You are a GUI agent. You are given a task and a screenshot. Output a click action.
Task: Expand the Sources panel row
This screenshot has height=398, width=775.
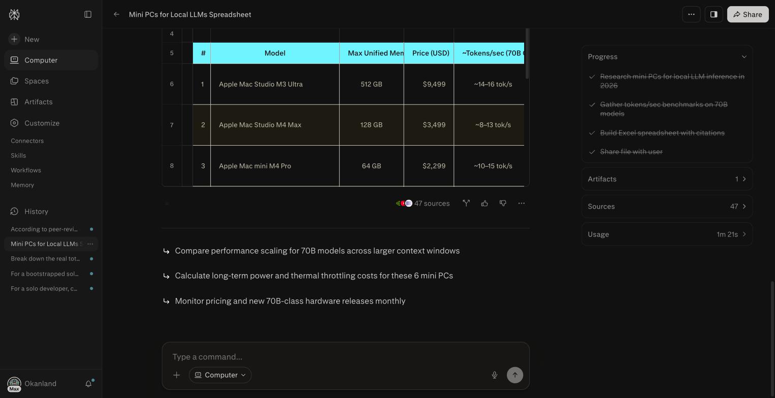(x=667, y=206)
